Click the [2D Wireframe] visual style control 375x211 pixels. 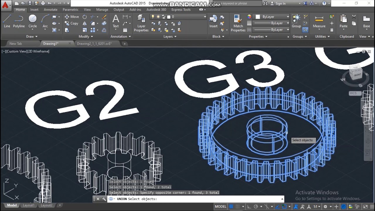click(x=38, y=51)
